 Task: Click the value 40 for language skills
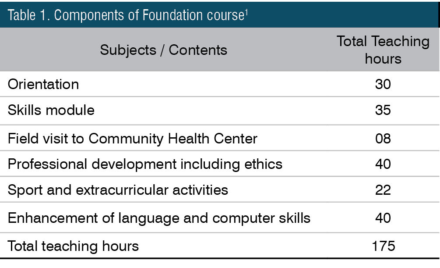pos(383,218)
